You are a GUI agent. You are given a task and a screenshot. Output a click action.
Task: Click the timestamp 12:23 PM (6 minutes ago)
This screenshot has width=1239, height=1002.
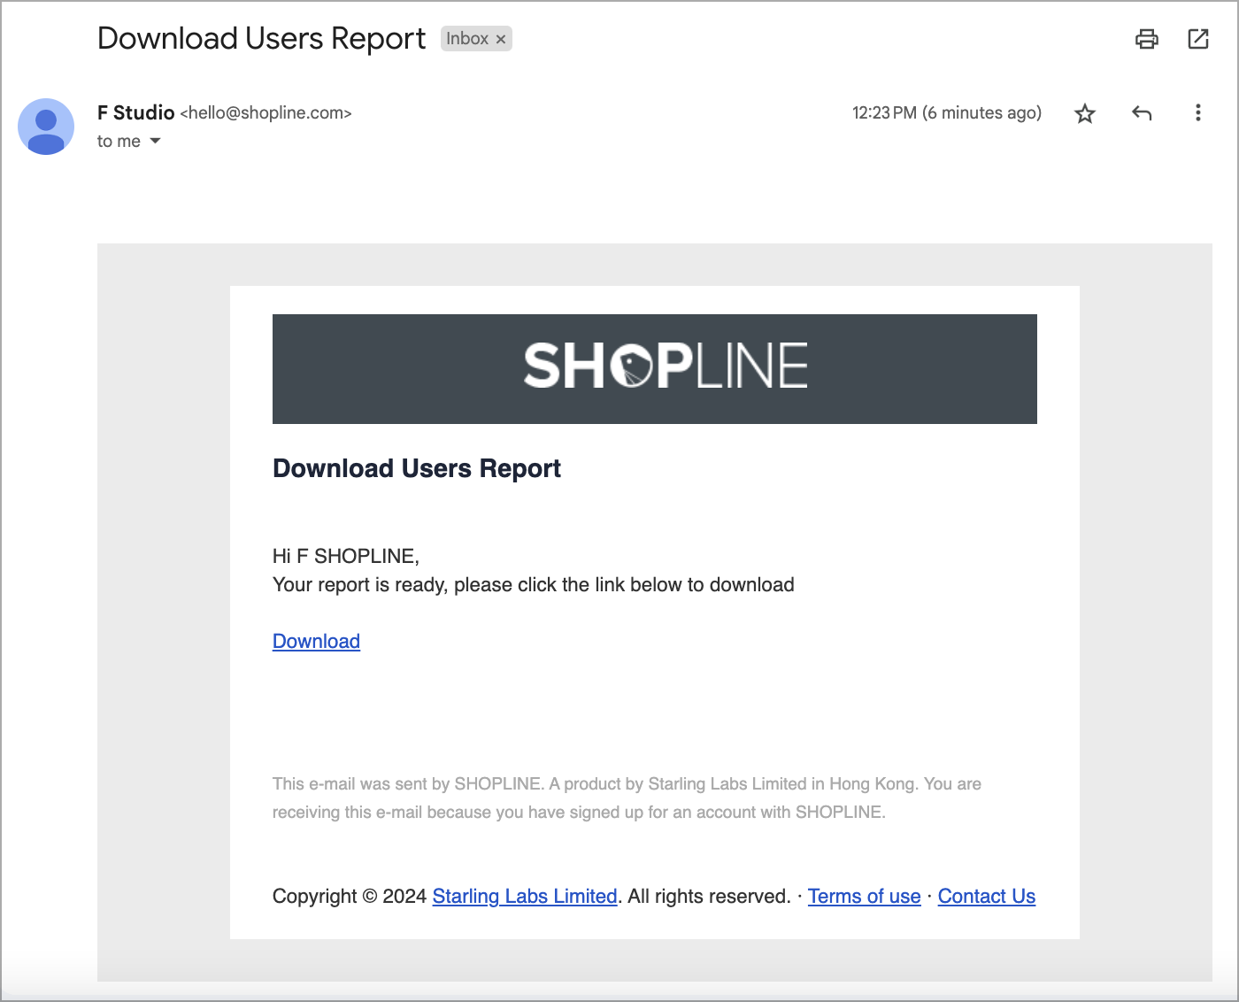[x=947, y=113]
